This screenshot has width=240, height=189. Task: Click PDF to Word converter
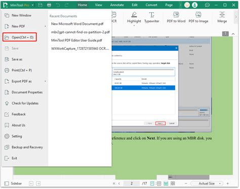coord(176,17)
